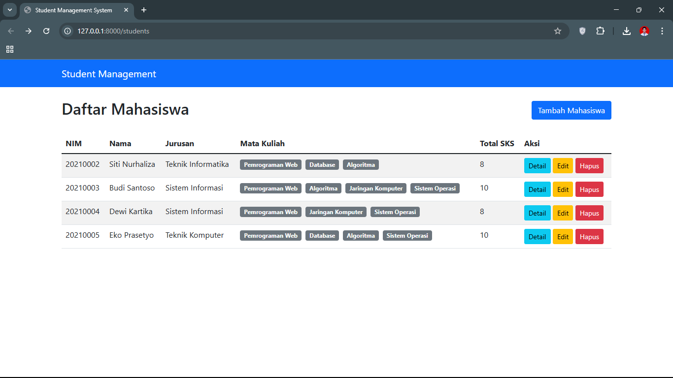Click the Student Management navbar brand link
Screen dimensions: 673x378
tap(108, 74)
